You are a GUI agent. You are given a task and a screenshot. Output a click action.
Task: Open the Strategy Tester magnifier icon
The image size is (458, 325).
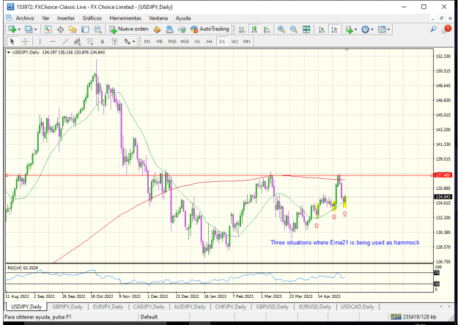97,29
